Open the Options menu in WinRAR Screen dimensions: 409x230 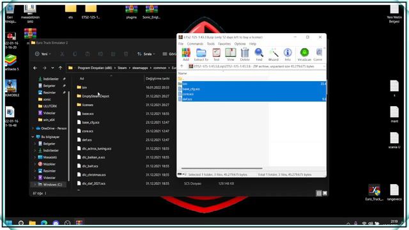click(x=240, y=44)
